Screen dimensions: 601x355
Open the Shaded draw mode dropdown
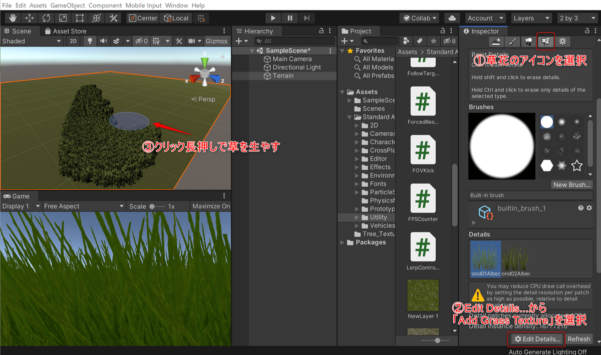[x=32, y=41]
